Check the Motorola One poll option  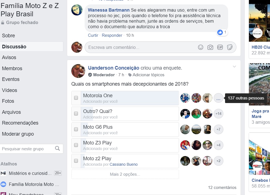pos(76,98)
